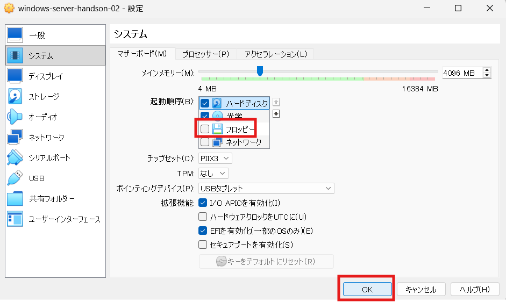Screen dimensions: 506x302
Task: Enable ハードウェアクロックをUTCに checkbox
Action: click(203, 217)
